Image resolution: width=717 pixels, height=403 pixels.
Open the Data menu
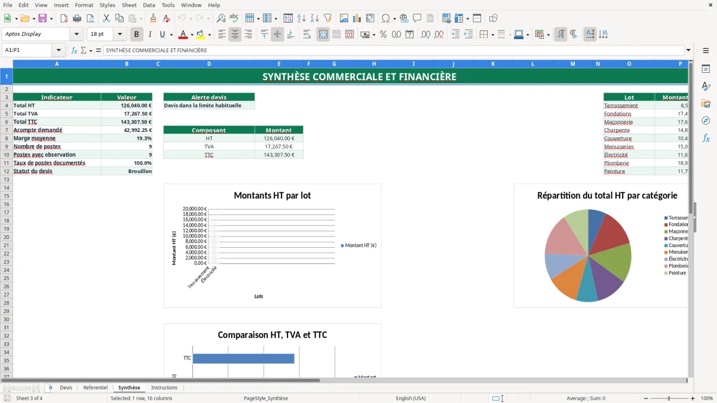point(149,5)
